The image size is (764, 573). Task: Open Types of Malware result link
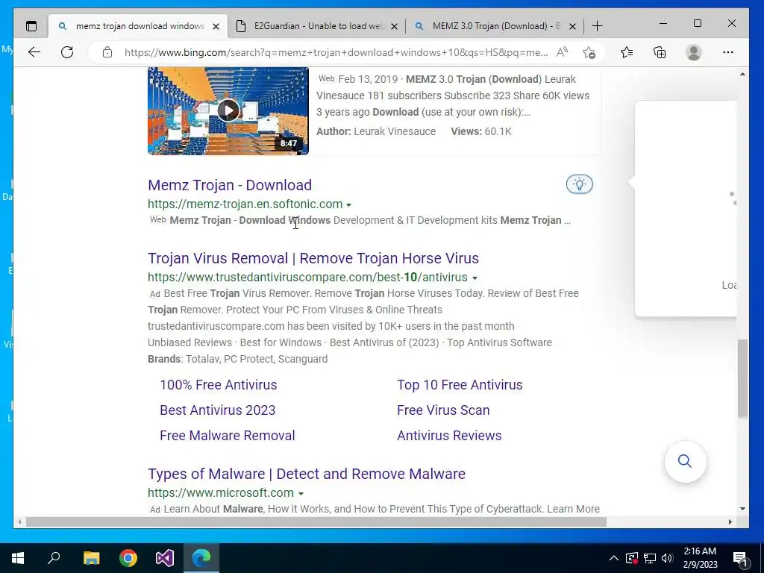(x=307, y=474)
